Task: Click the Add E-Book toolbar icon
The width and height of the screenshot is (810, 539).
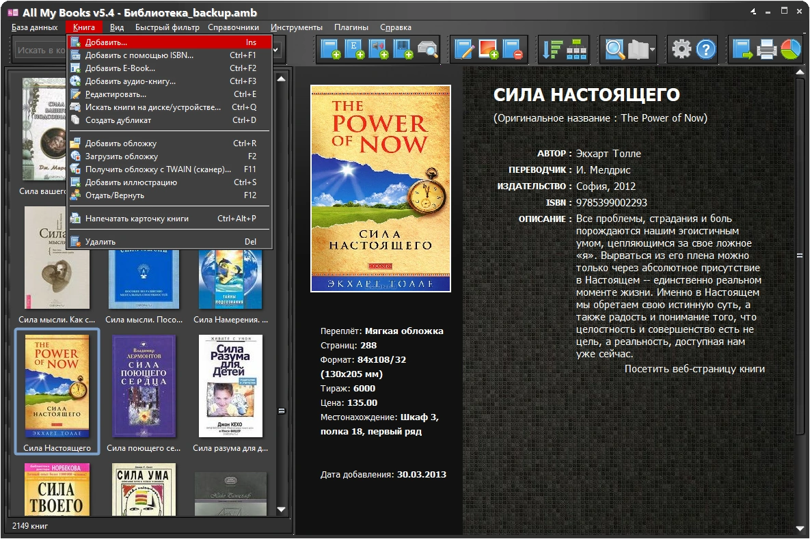Action: pyautogui.click(x=354, y=50)
